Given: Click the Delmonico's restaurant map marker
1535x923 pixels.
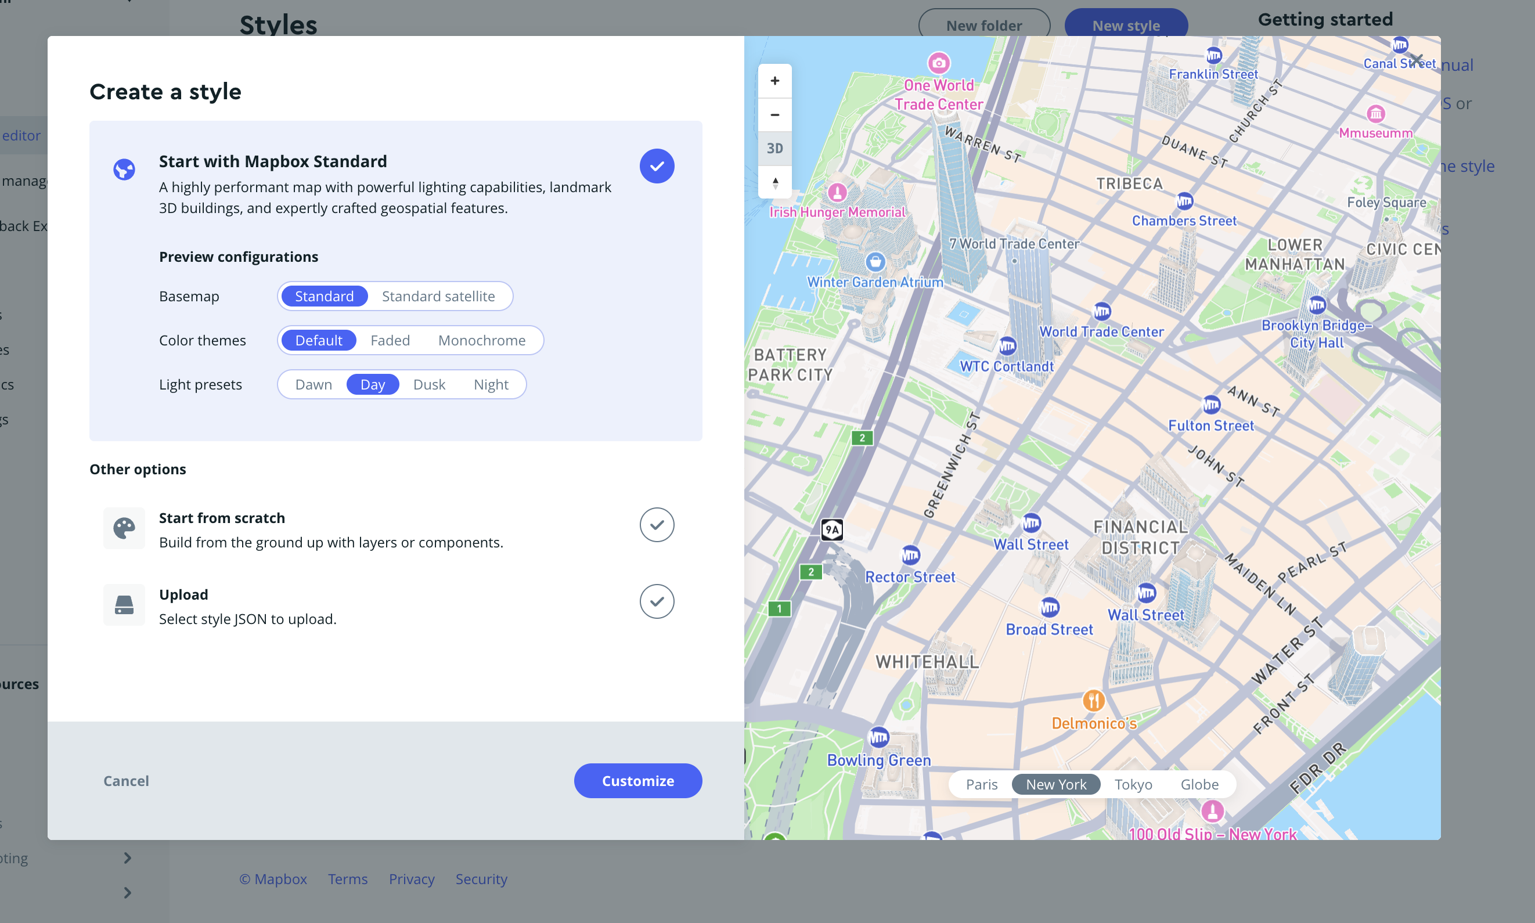Looking at the screenshot, I should (x=1093, y=701).
